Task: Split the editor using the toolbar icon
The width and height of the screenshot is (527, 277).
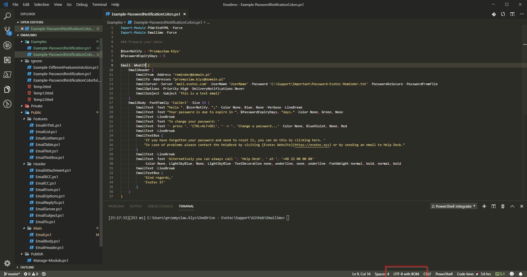Action: [512, 14]
